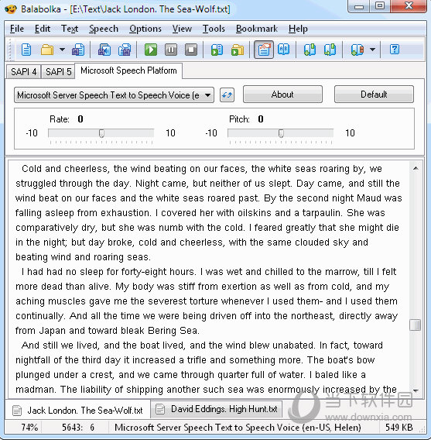Open the Options menu

coord(145,29)
